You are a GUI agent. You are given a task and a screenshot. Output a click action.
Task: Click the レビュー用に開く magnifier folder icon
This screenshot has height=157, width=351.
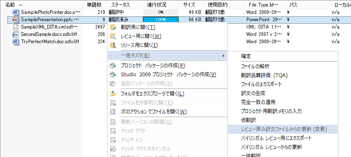113,36
